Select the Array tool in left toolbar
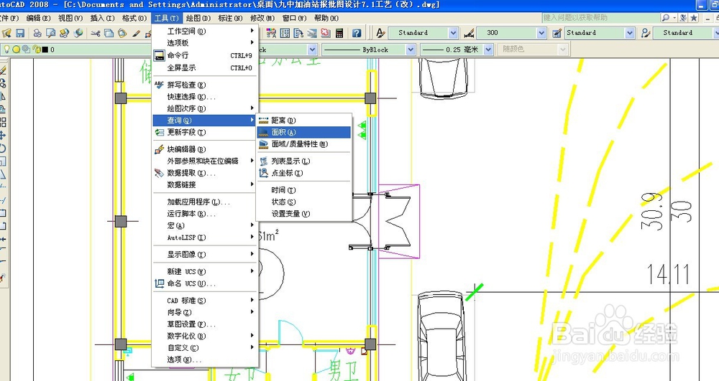The width and height of the screenshot is (719, 381). click(3, 122)
